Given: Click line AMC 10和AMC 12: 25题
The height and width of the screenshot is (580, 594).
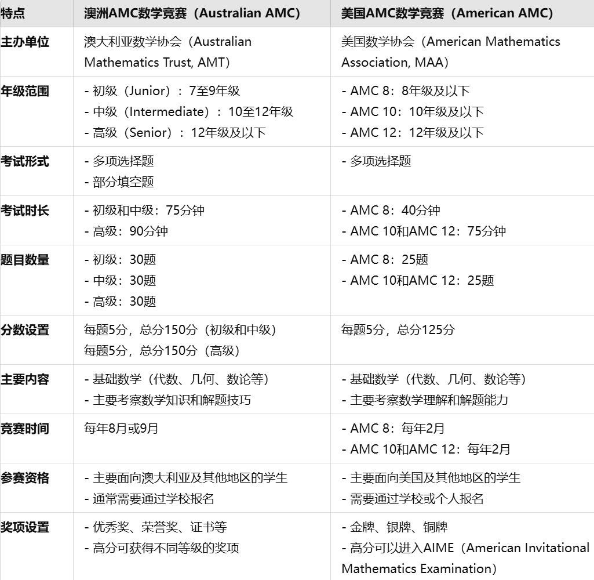Looking at the screenshot, I should [418, 280].
